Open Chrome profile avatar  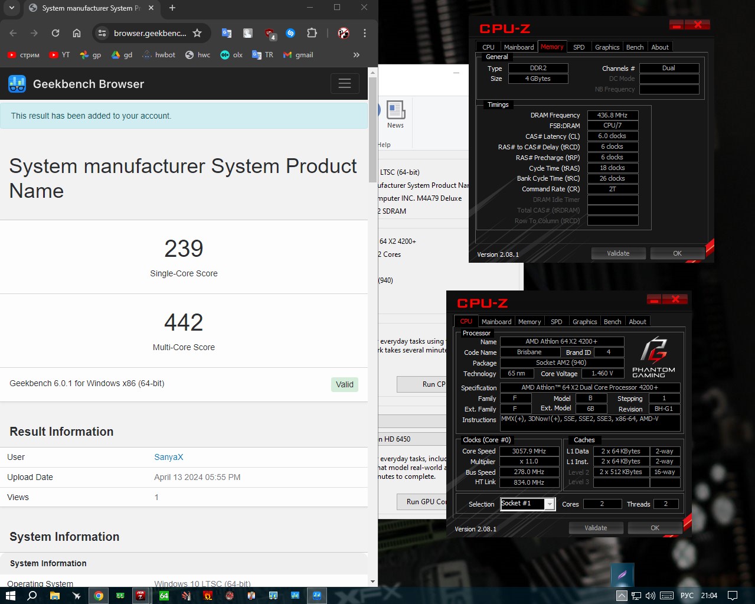click(x=344, y=33)
